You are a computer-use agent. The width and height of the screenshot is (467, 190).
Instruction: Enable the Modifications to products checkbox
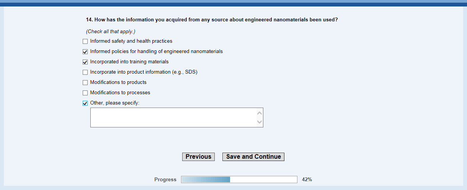click(x=85, y=82)
